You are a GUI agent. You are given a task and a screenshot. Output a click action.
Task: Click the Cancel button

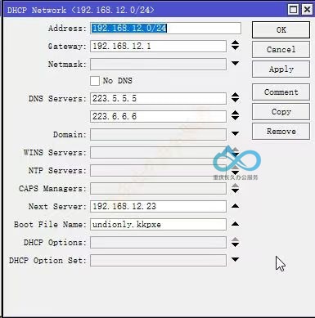tap(281, 49)
